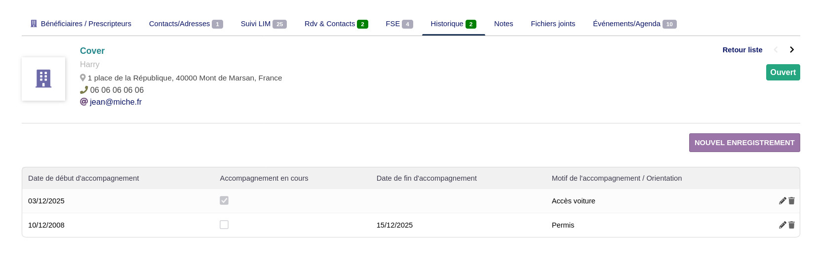Image resolution: width=819 pixels, height=273 pixels.
Task: Click the map pin address icon
Action: (83, 78)
